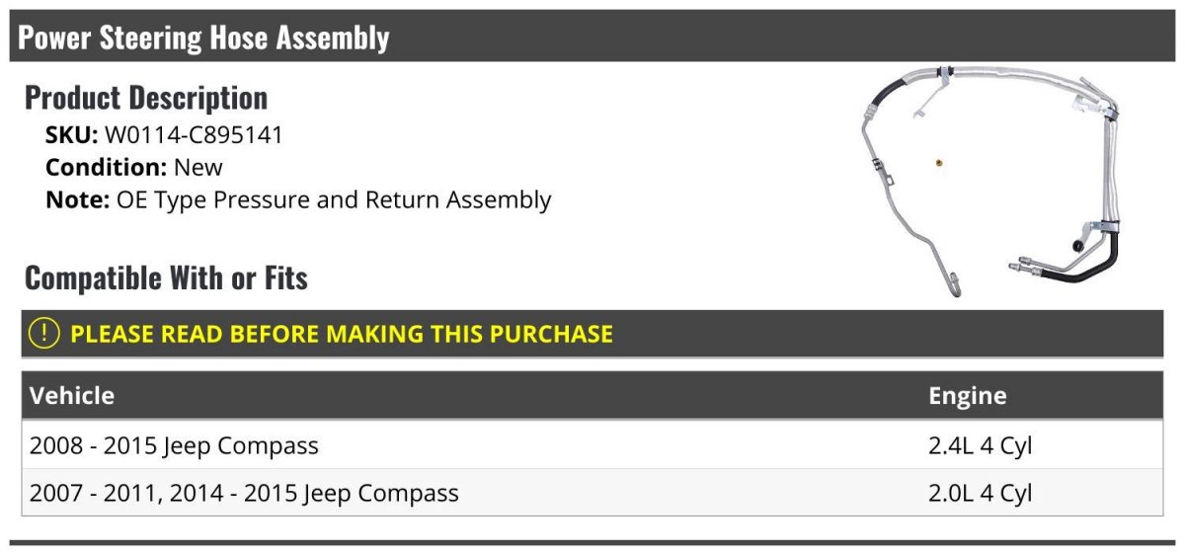Click the SKU label

pos(72,135)
